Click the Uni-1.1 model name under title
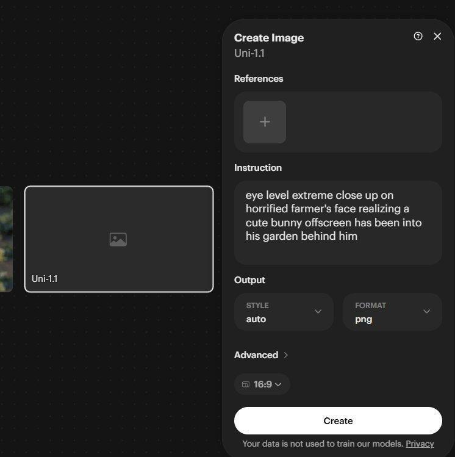The image size is (455, 457). 249,53
